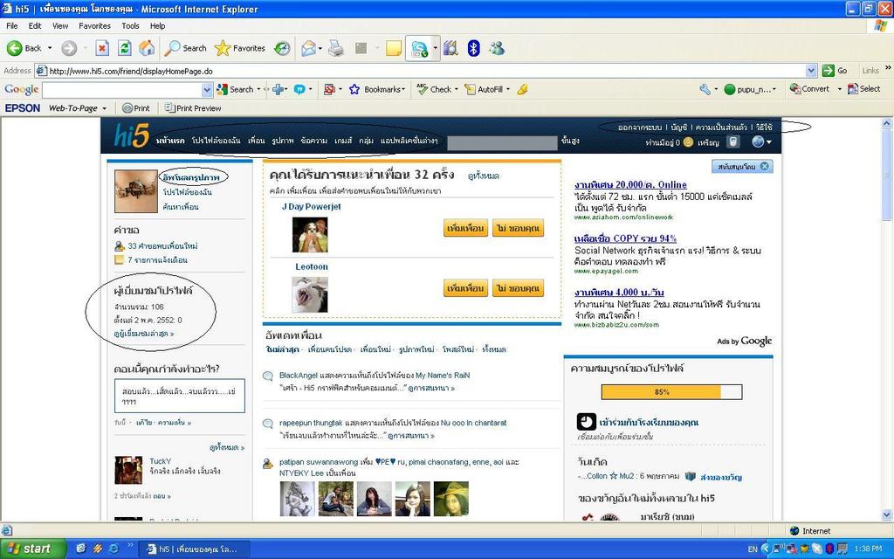Click the Windows start button

[33, 549]
